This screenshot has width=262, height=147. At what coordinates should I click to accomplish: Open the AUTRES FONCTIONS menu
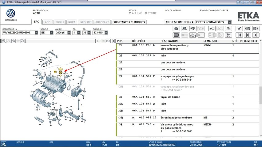pyautogui.click(x=180, y=22)
